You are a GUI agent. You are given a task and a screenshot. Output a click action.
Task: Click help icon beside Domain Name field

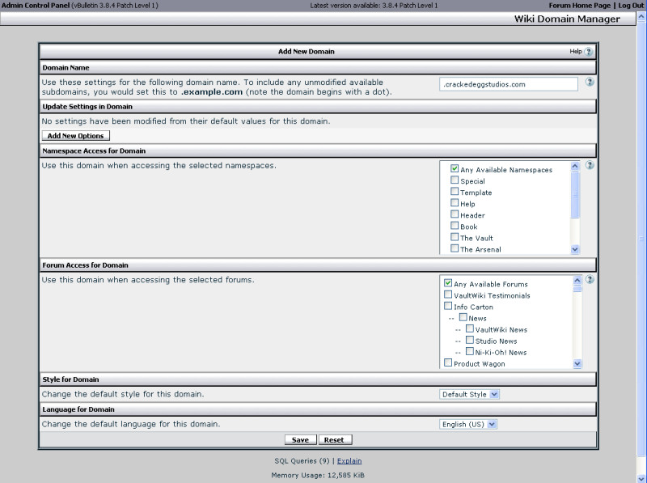pos(590,83)
